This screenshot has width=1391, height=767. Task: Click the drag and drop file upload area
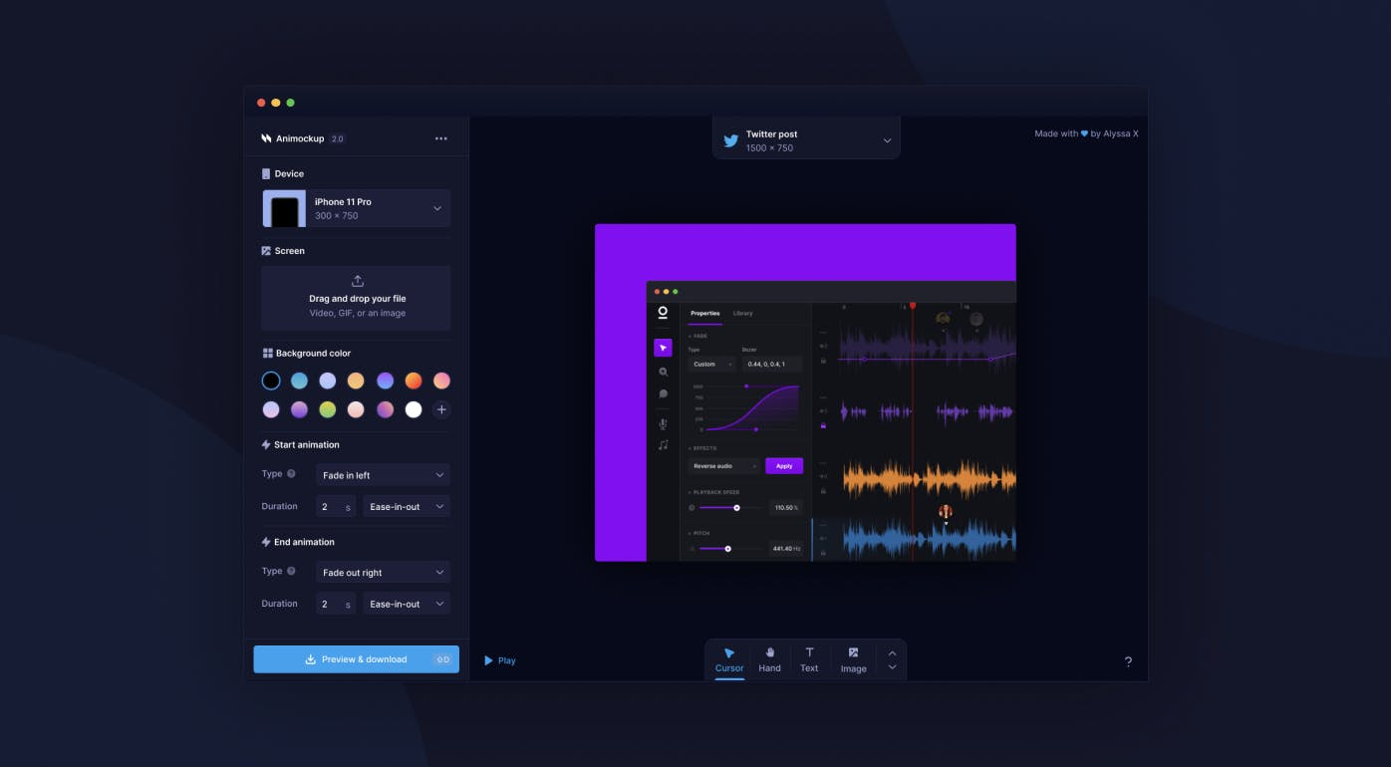(x=356, y=298)
